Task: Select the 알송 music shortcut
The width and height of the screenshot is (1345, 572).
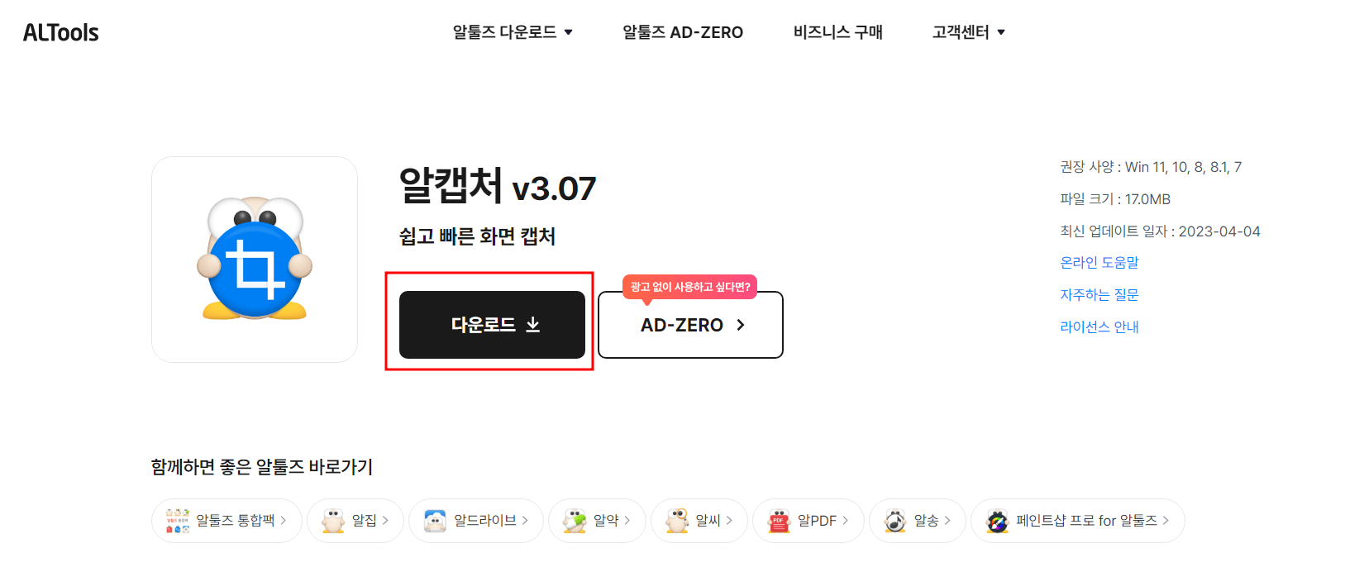Action: coord(917,520)
